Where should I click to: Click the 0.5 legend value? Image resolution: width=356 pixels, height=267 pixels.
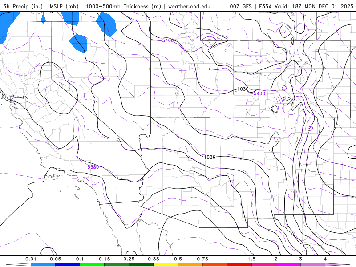point(178,259)
